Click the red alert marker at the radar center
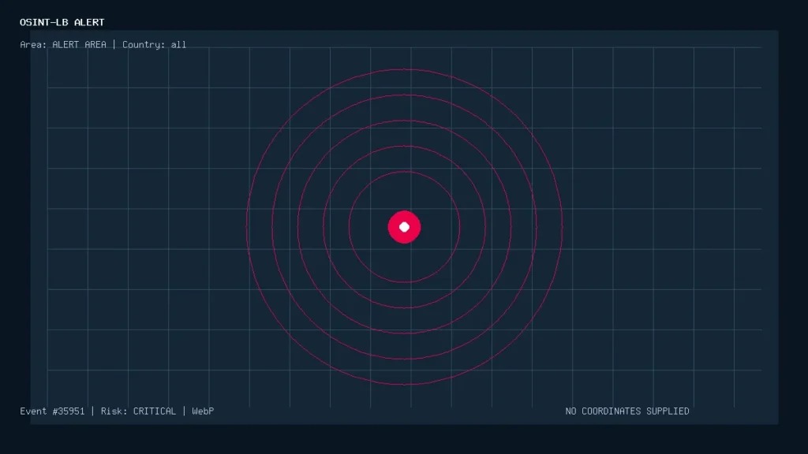The image size is (808, 454). pyautogui.click(x=405, y=227)
